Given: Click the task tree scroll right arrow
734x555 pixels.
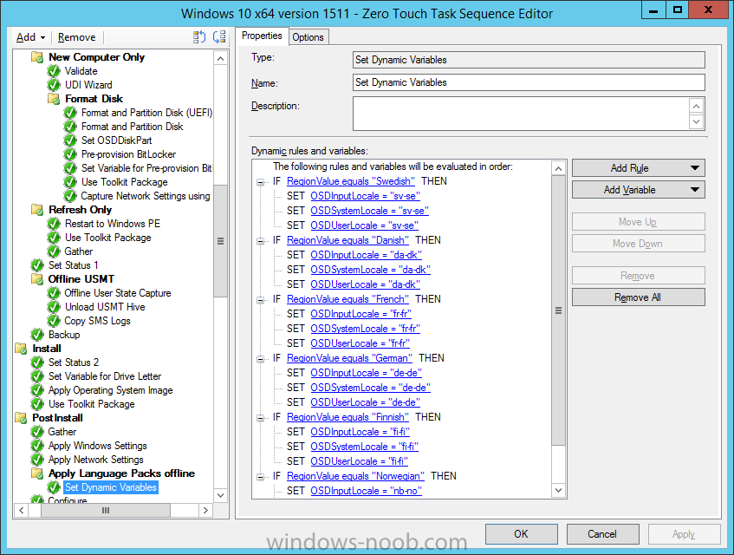Looking at the screenshot, I should [206, 510].
